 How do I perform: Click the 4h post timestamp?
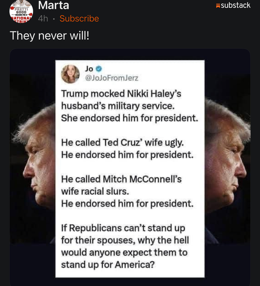(43, 19)
